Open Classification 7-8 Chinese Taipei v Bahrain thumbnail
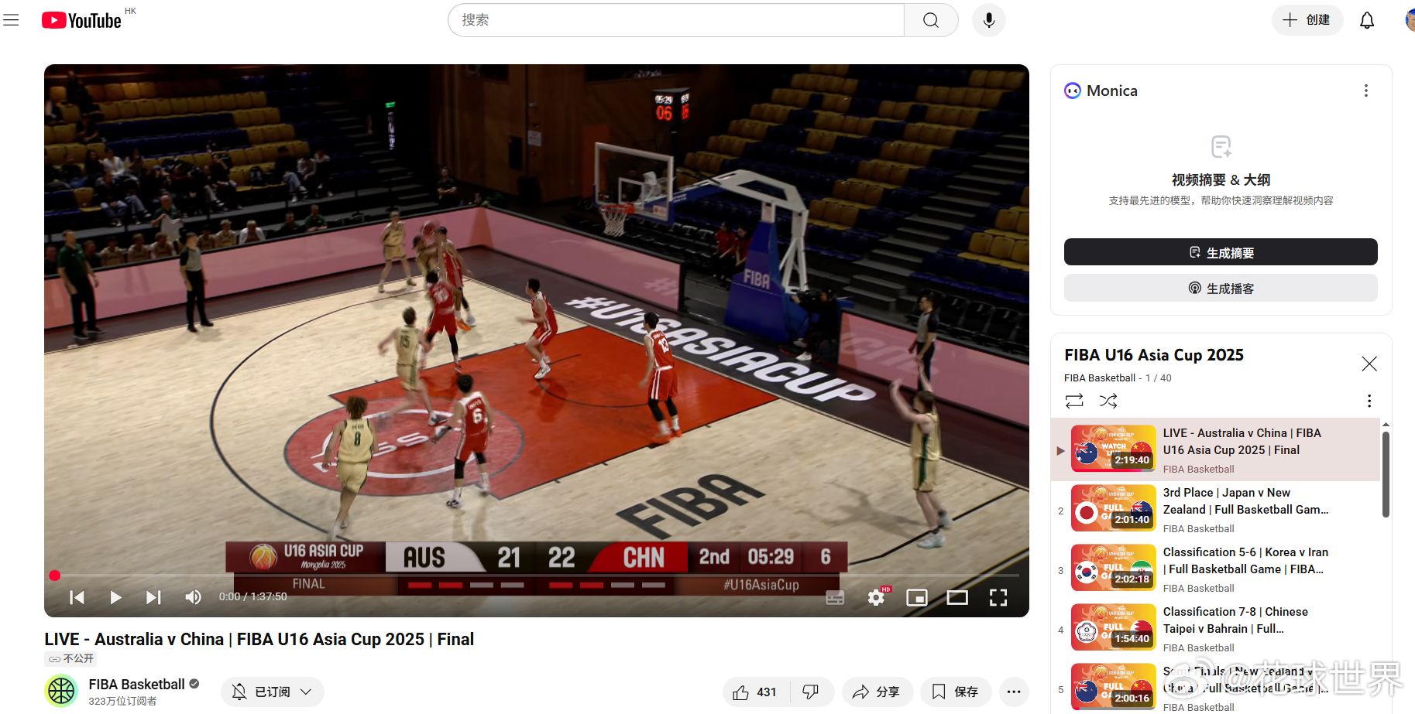 coord(1113,627)
